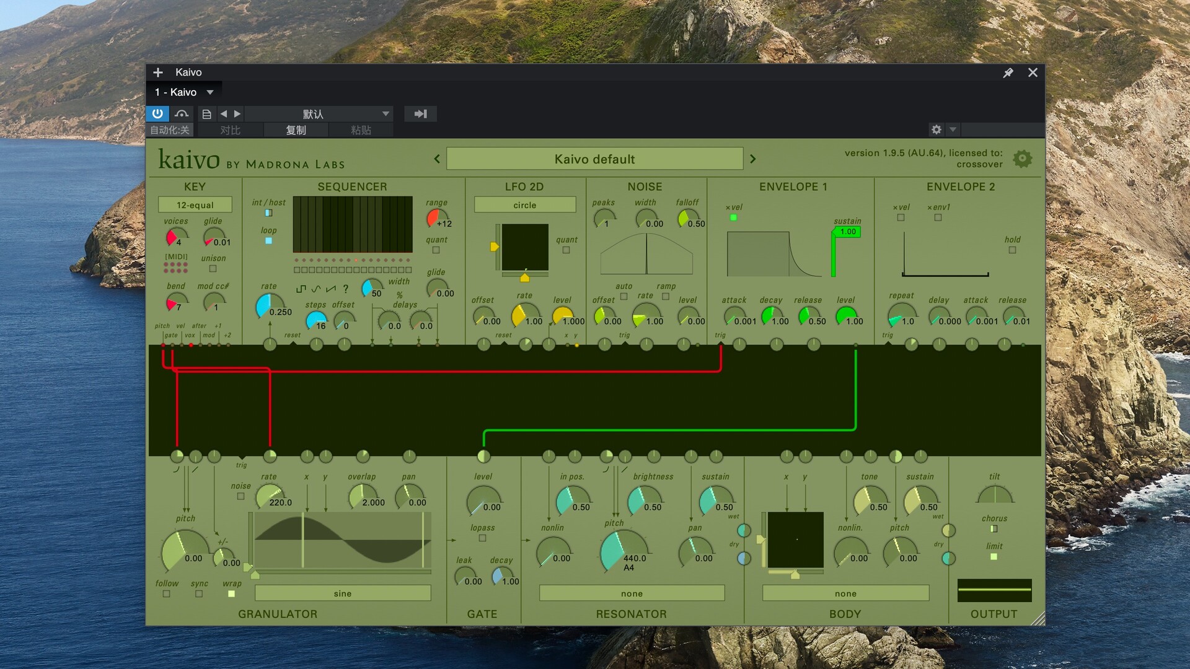
Task: Click the 复制 copy button
Action: click(x=296, y=130)
